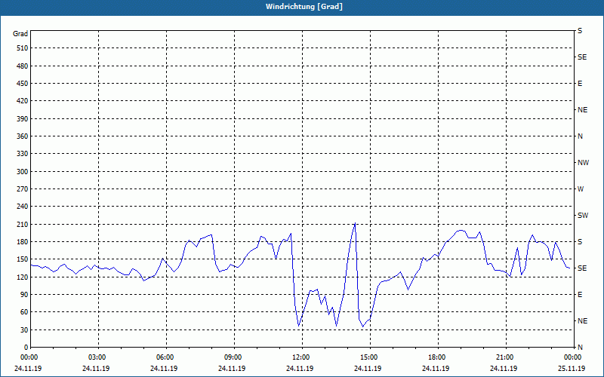Pick the 330 degree axis label
The width and height of the screenshot is (604, 377).
[23, 154]
